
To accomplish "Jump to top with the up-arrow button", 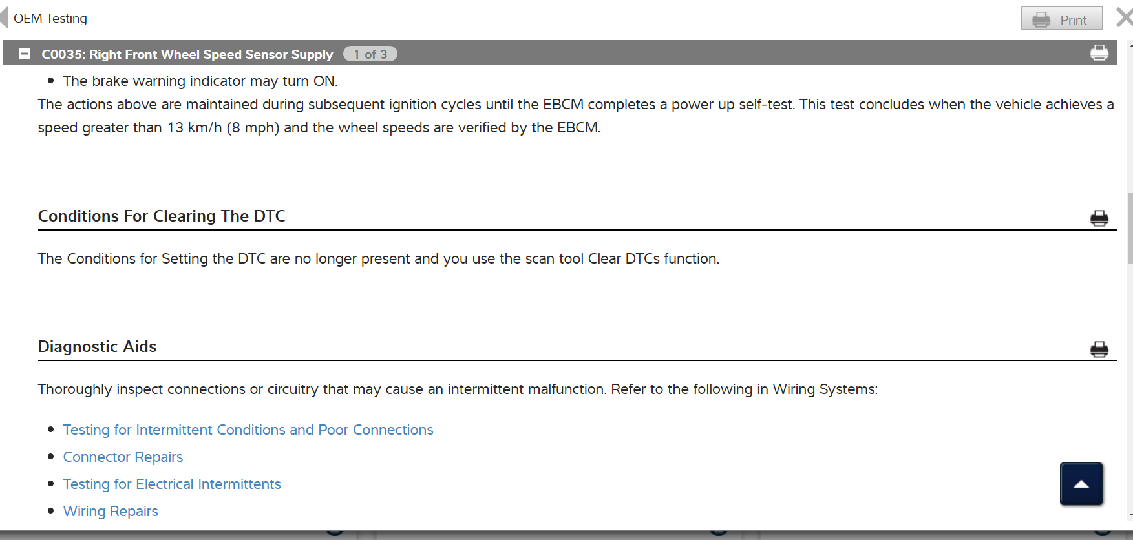I will click(x=1081, y=484).
